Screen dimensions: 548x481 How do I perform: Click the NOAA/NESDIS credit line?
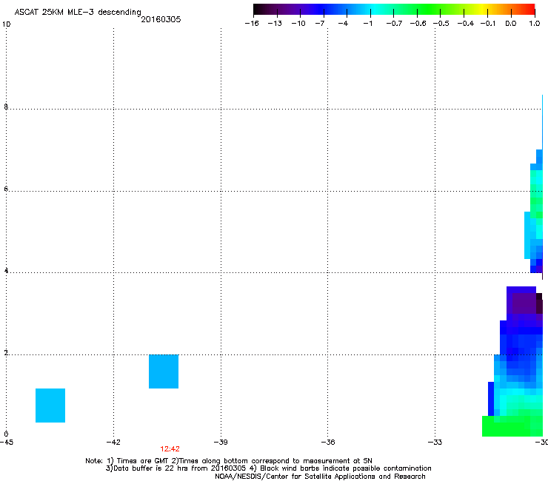tap(320, 477)
